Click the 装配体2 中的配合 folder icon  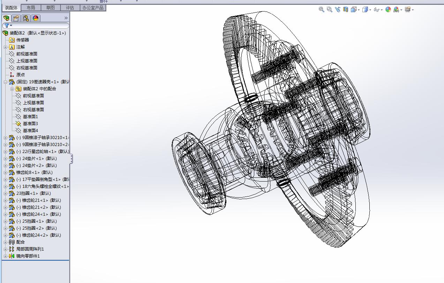[18, 89]
